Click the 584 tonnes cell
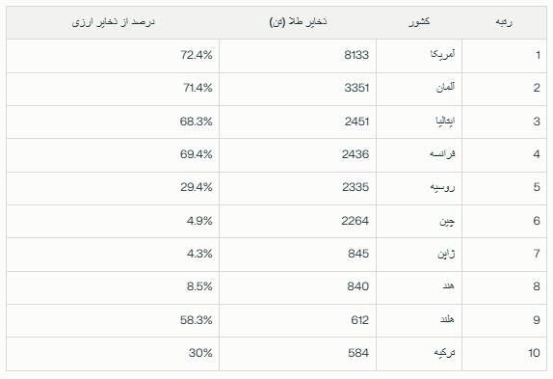The height and width of the screenshot is (379, 553). tap(298, 354)
